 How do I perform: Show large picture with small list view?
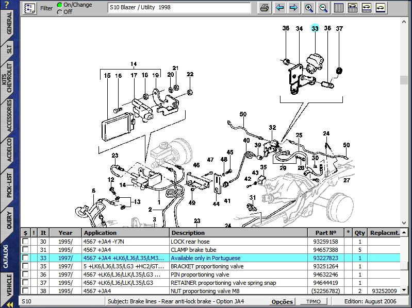tap(367, 8)
